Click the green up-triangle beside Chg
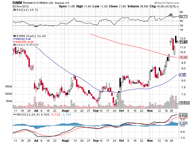 click(x=178, y=6)
